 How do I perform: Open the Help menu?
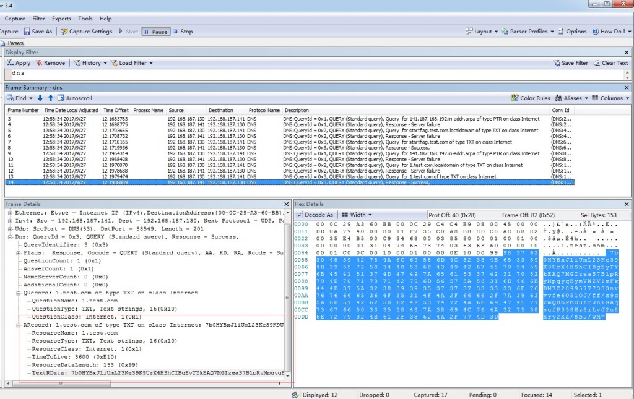(105, 19)
